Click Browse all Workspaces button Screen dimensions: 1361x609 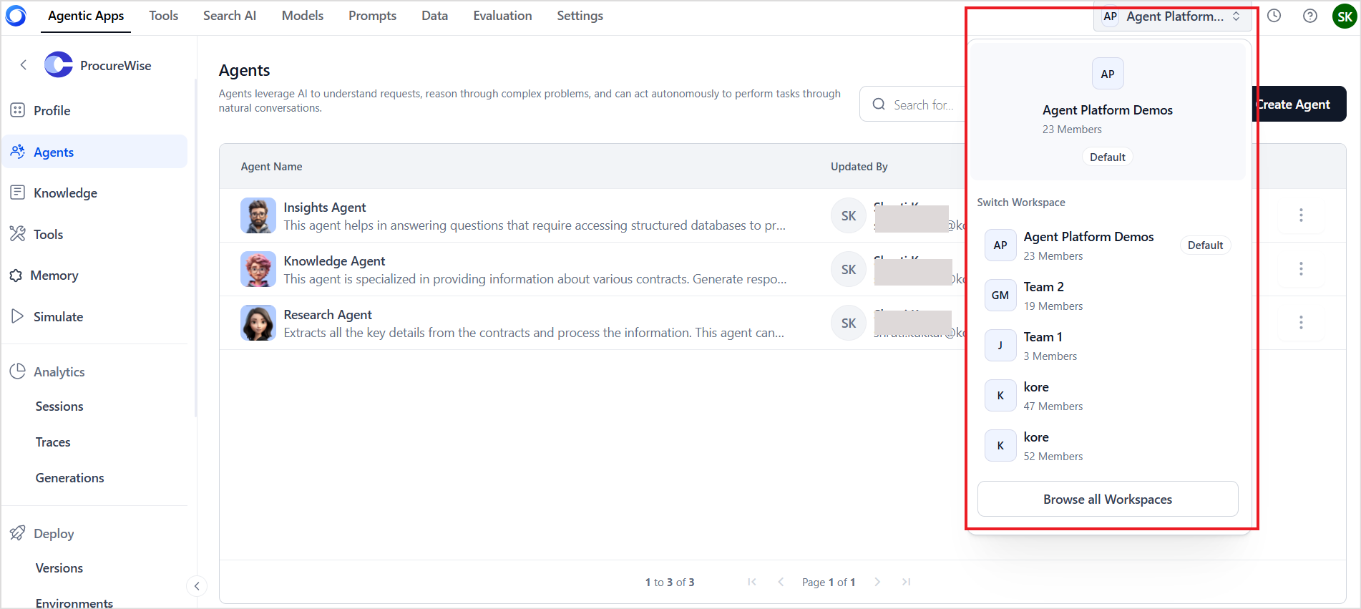coord(1108,499)
